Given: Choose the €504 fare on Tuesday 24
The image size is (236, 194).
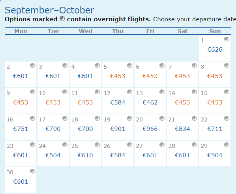Looking at the screenshot, I should pyautogui.click(x=53, y=155).
